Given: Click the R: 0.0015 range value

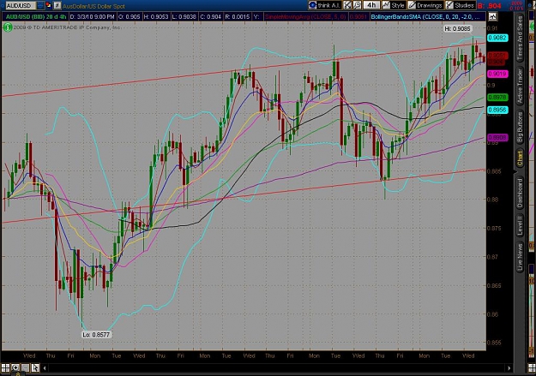Looking at the screenshot, I should [238, 16].
